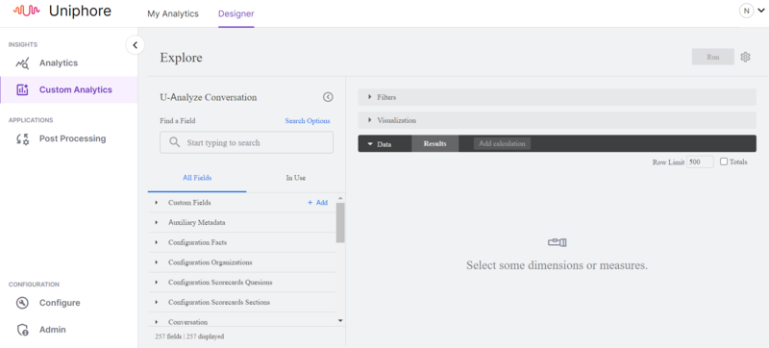Click the Run button
The image size is (769, 348).
click(713, 57)
